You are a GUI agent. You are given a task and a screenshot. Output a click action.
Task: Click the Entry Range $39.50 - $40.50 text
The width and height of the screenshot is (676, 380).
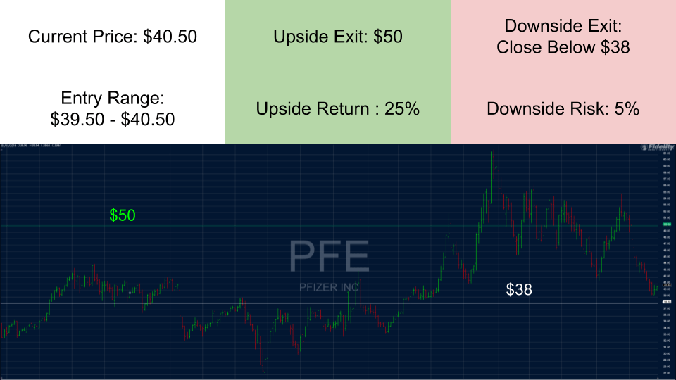click(113, 108)
